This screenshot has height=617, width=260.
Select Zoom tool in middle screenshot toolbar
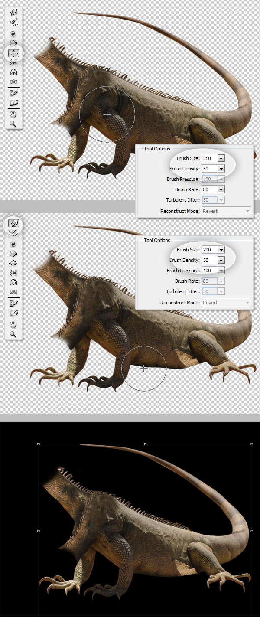(x=13, y=334)
